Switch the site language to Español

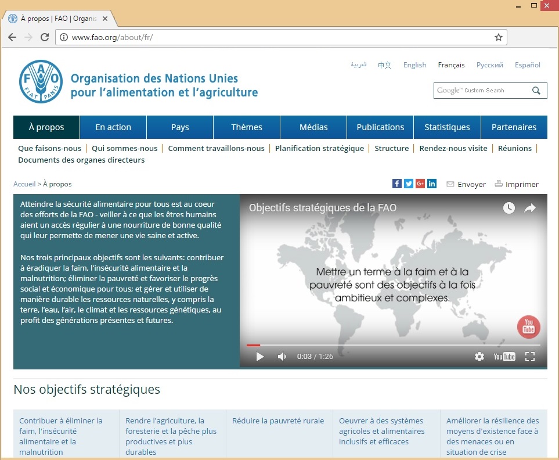pos(527,65)
